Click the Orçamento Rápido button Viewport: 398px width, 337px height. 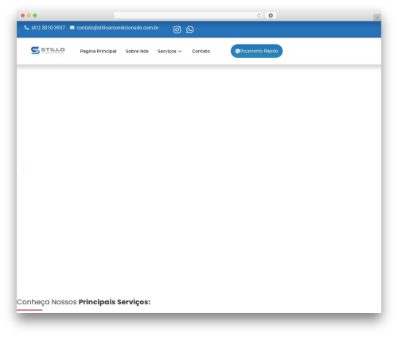click(x=256, y=51)
